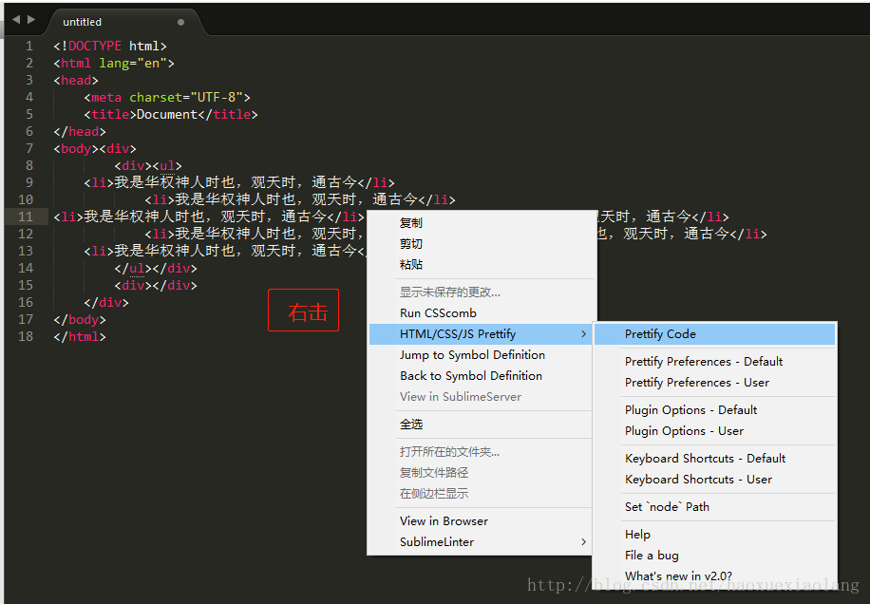Open Keyboard Shortcuts - Default

click(x=714, y=459)
